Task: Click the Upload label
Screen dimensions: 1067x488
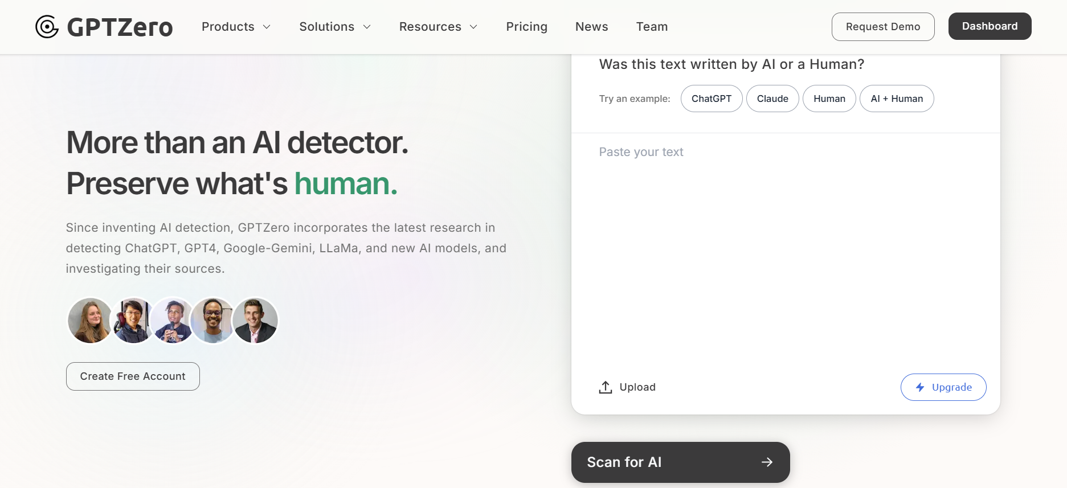Action: (x=637, y=387)
